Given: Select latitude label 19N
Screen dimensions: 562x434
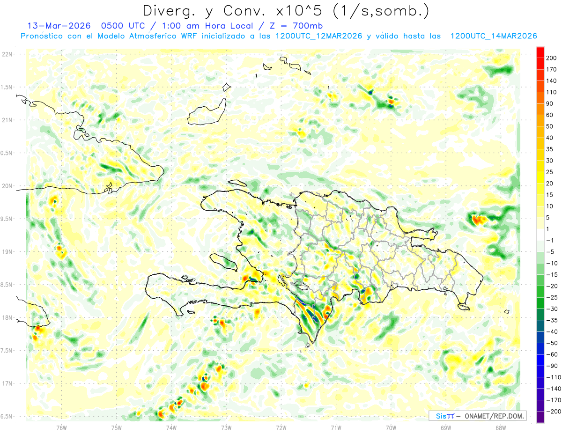Looking at the screenshot, I should (x=7, y=252).
